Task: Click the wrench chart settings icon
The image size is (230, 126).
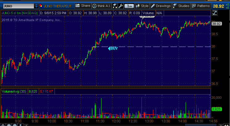Action: (121, 6)
